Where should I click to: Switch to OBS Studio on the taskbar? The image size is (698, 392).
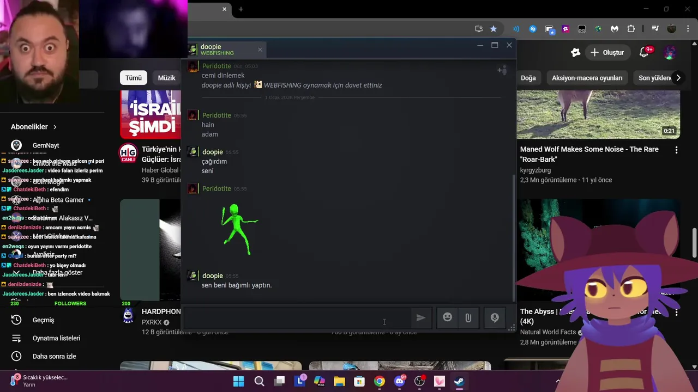pos(419,381)
